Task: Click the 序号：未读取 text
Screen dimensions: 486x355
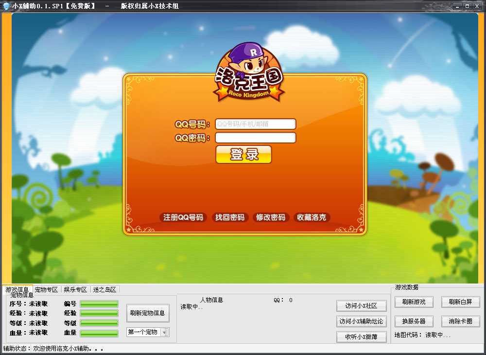Action: pos(29,303)
